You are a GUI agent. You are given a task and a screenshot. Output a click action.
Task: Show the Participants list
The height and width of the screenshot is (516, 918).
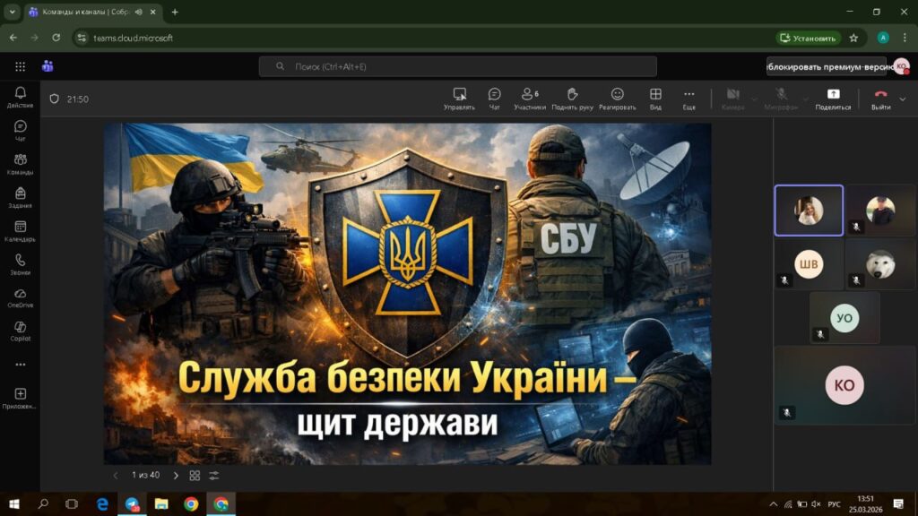[529, 99]
